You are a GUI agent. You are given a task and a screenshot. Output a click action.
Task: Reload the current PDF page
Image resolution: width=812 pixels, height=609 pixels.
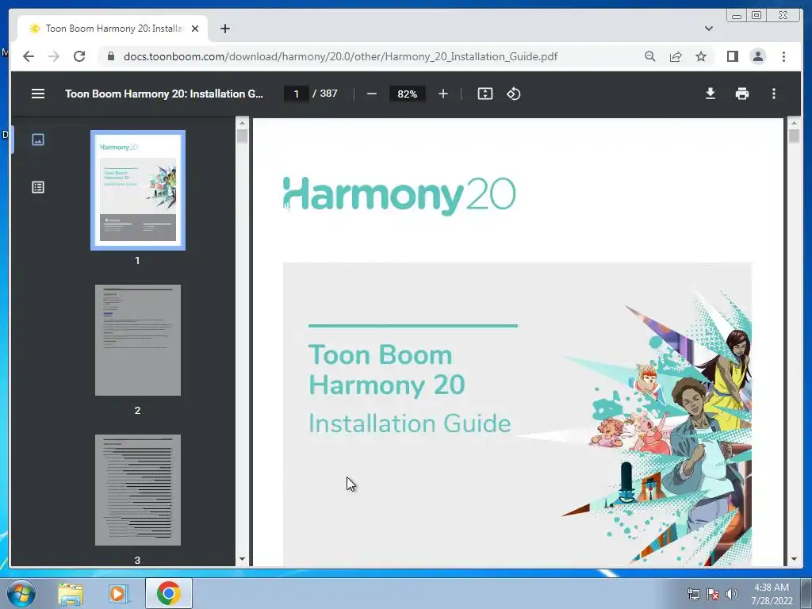click(79, 56)
